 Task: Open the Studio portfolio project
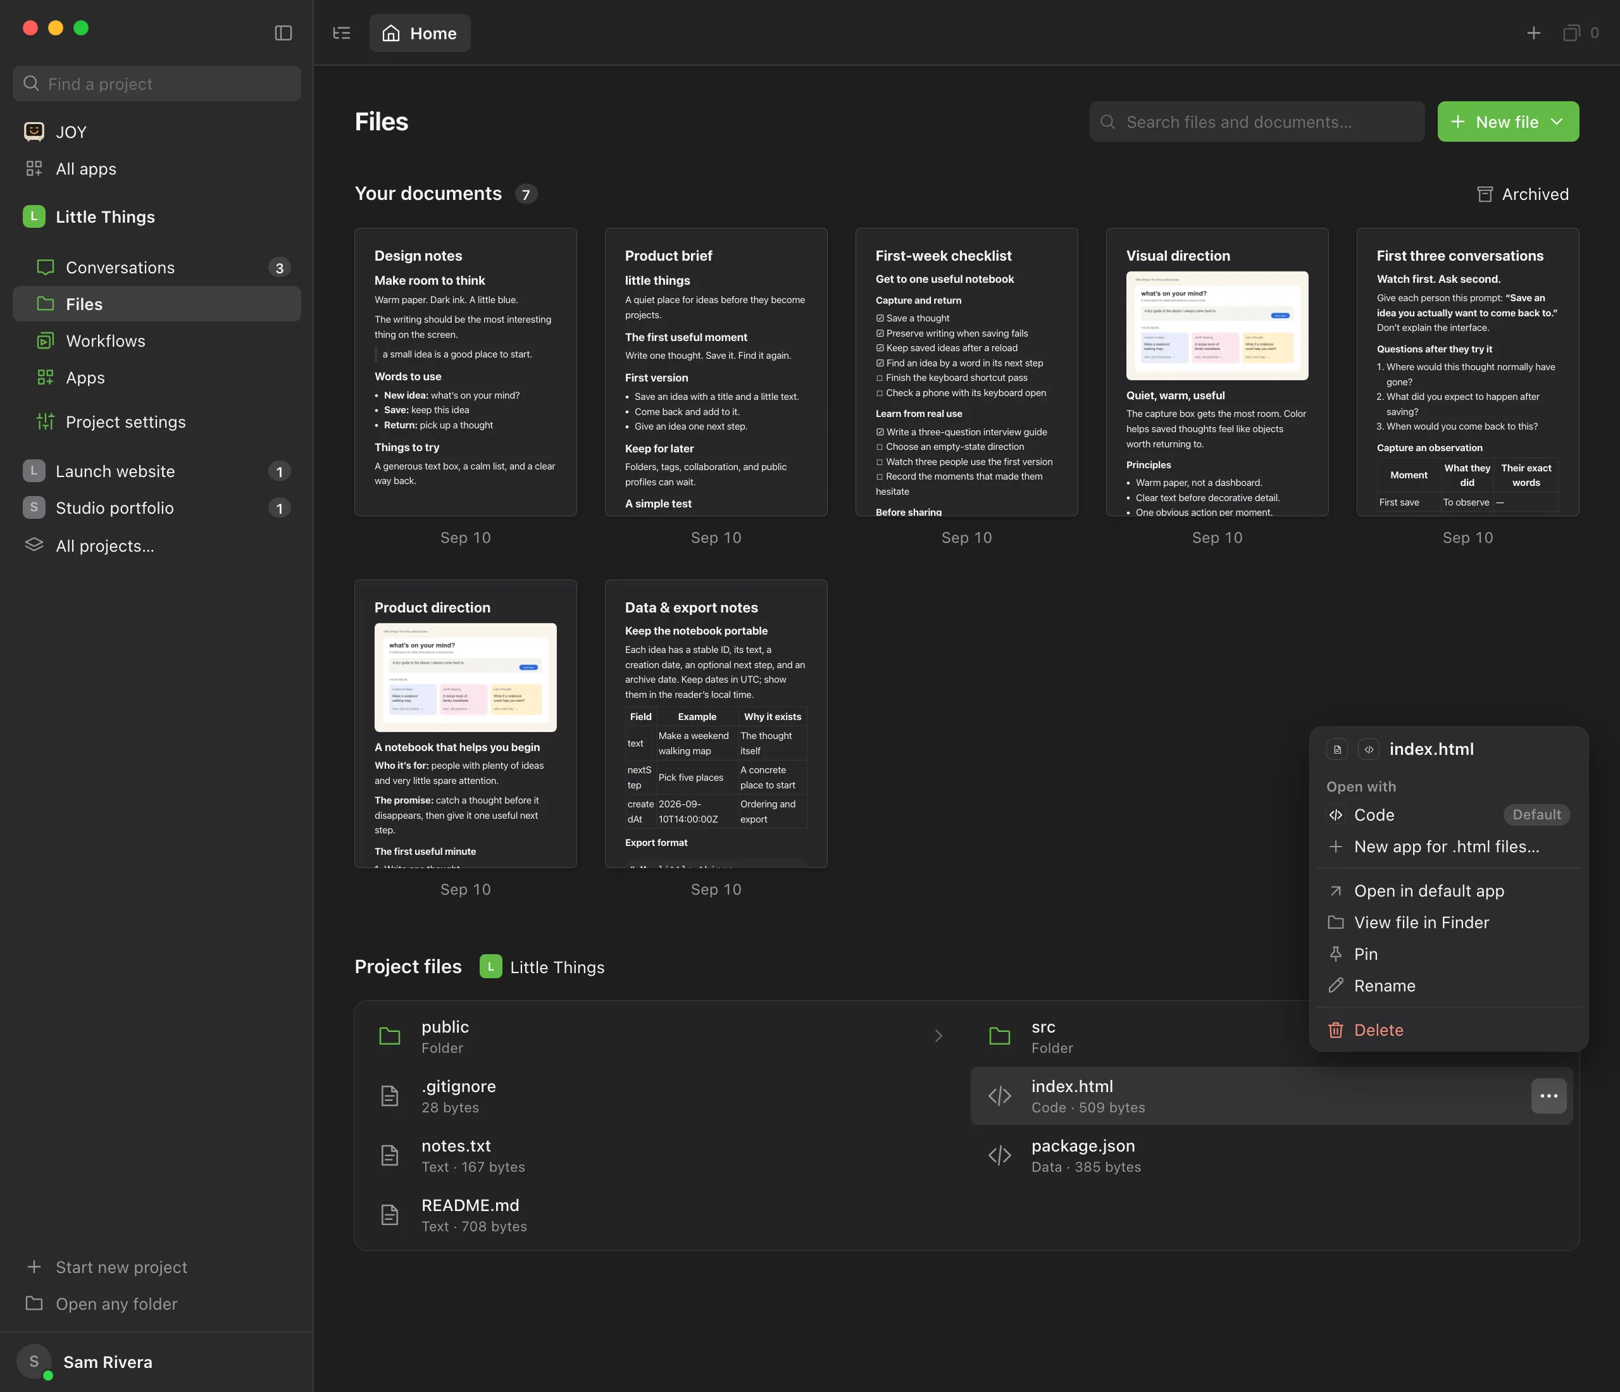coord(156,508)
